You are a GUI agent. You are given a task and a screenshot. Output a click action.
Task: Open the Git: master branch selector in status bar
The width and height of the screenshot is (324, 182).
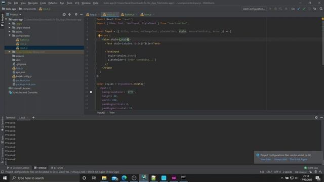301,172
